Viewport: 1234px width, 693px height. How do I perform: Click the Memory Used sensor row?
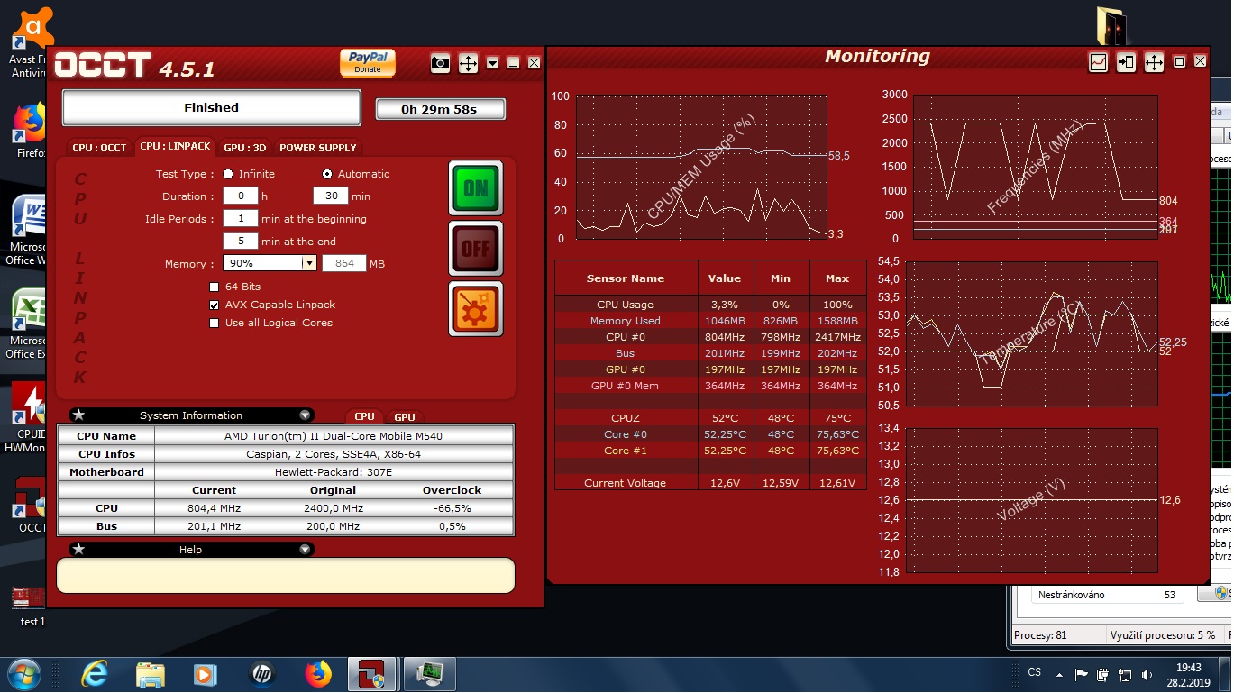coord(710,321)
